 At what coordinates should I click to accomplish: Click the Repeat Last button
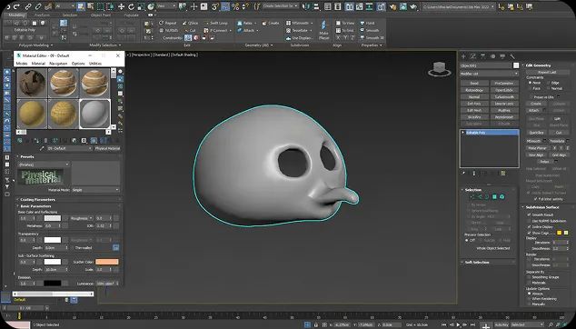click(x=547, y=72)
